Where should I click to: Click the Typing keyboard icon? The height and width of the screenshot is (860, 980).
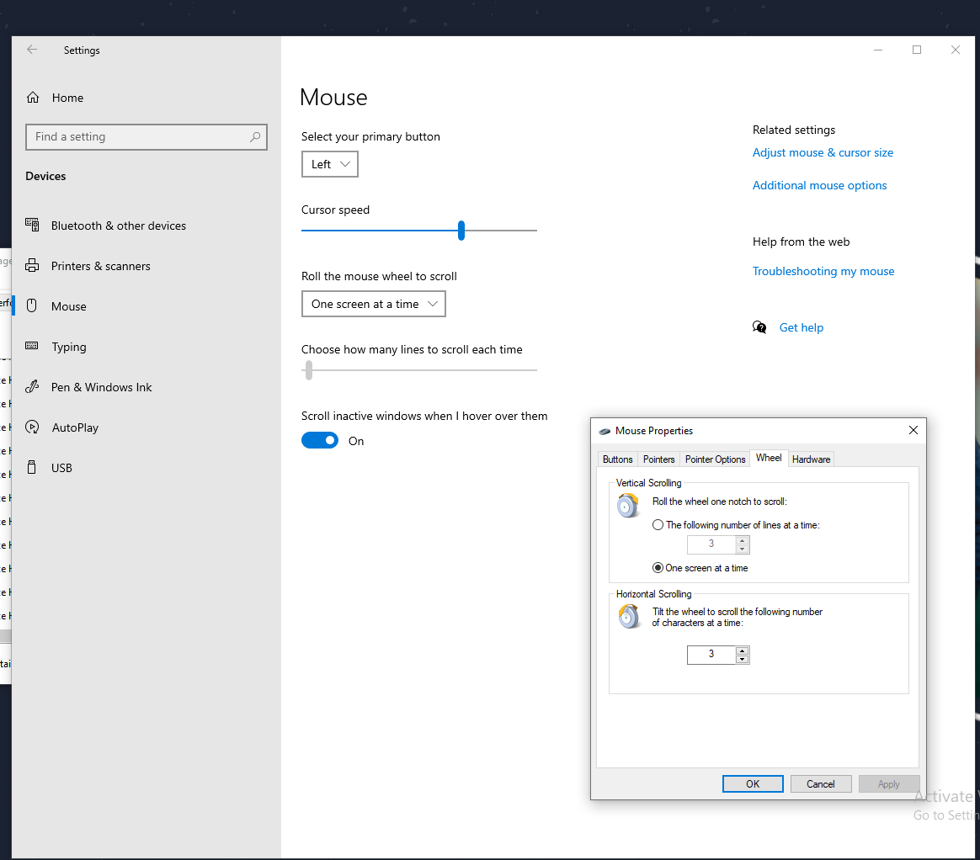[32, 346]
